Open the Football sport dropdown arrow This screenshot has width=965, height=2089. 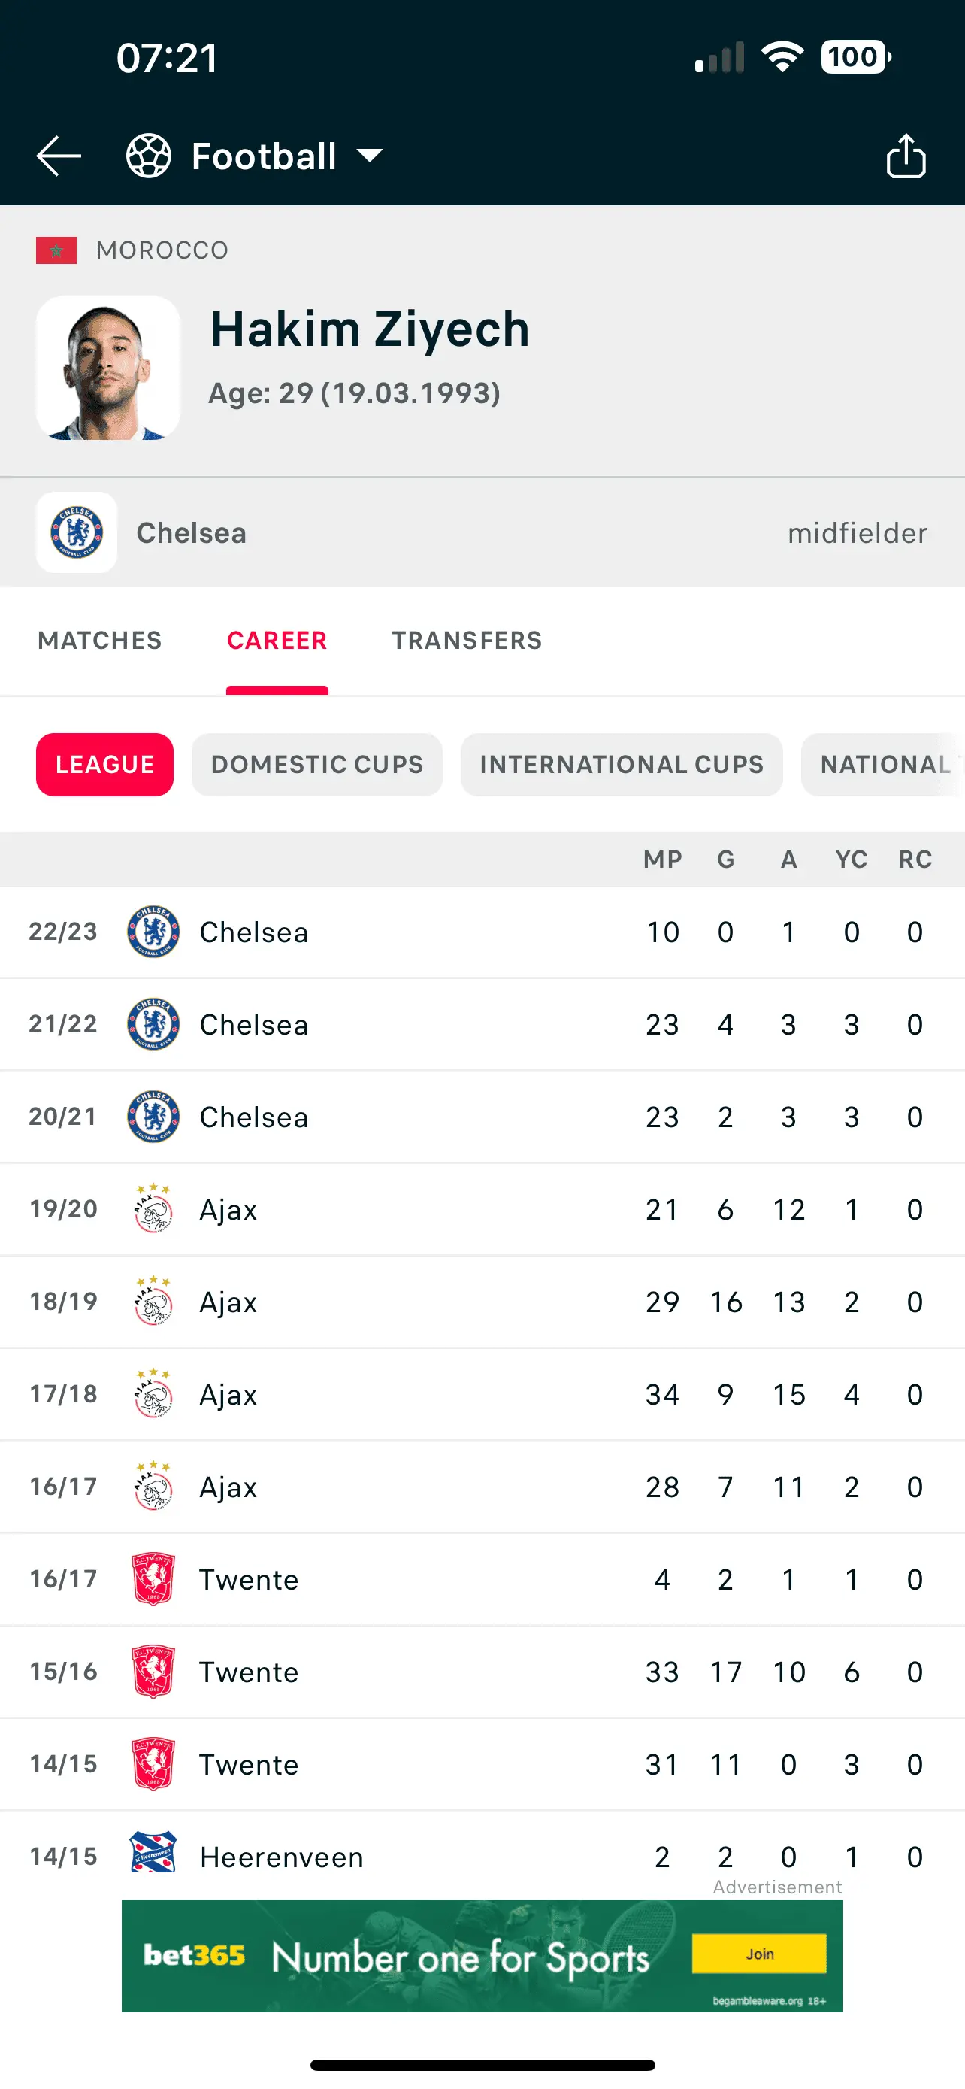click(x=371, y=156)
